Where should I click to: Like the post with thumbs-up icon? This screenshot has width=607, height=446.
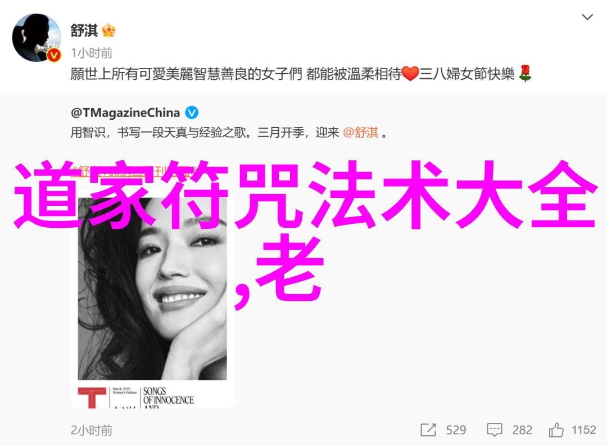[x=556, y=430]
